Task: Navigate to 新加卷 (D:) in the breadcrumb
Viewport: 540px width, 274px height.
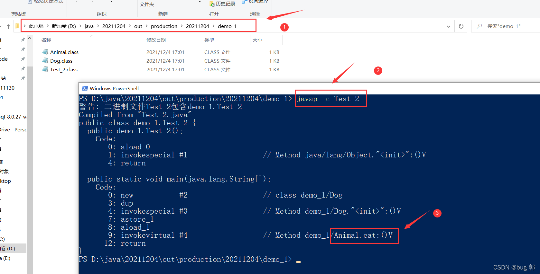Action: (x=64, y=26)
